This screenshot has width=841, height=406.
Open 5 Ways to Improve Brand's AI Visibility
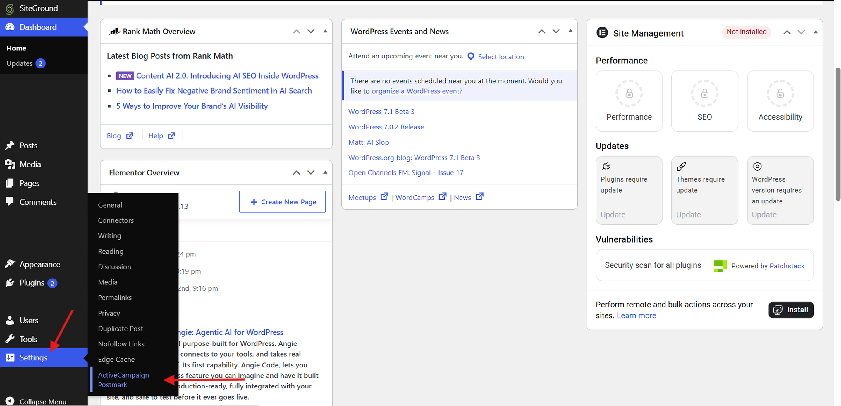tap(192, 106)
